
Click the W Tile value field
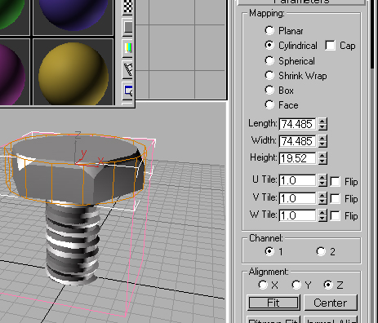(298, 215)
